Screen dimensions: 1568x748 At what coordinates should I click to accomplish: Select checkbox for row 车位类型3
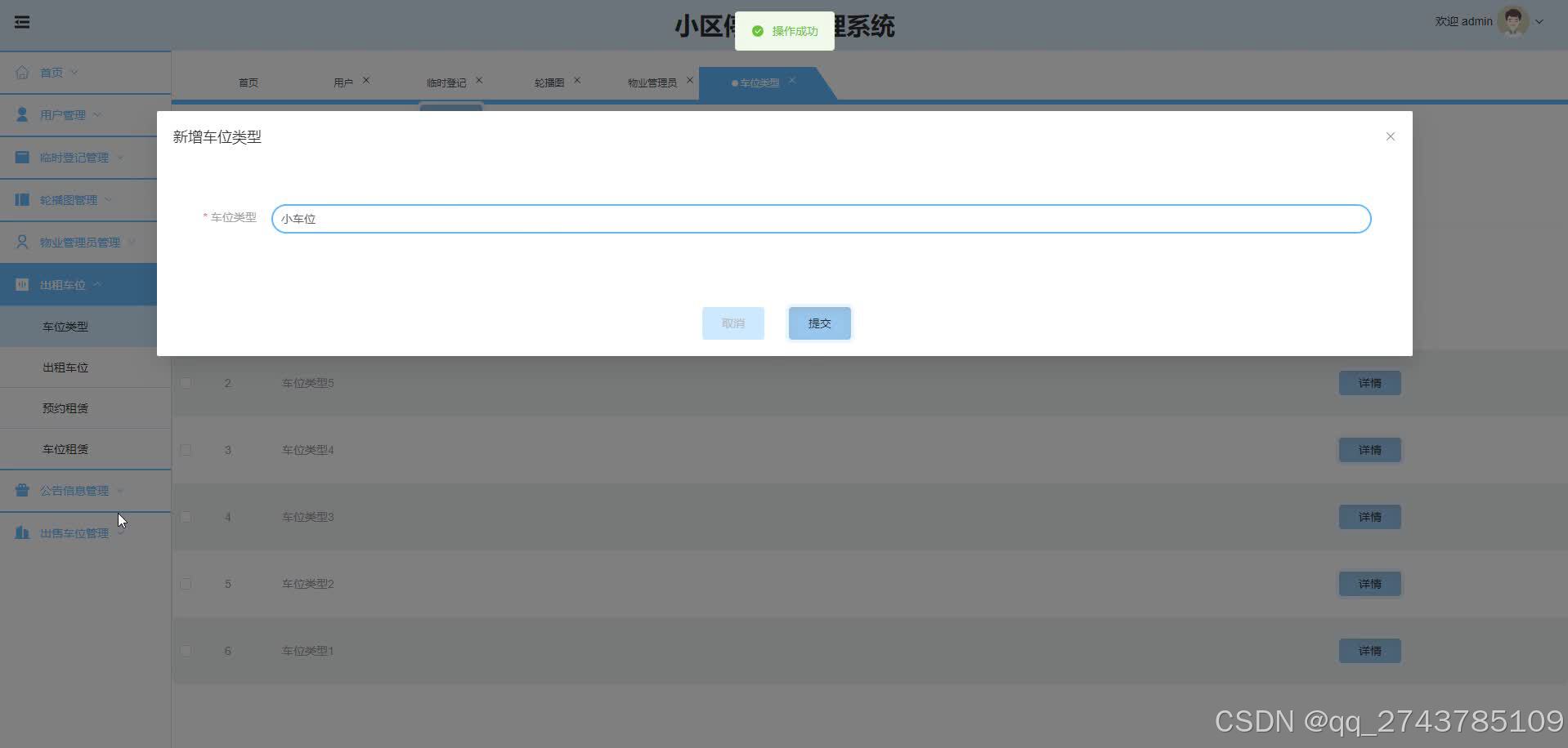click(x=186, y=517)
